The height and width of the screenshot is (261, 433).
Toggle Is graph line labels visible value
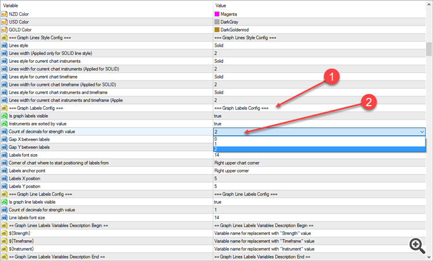(218, 202)
